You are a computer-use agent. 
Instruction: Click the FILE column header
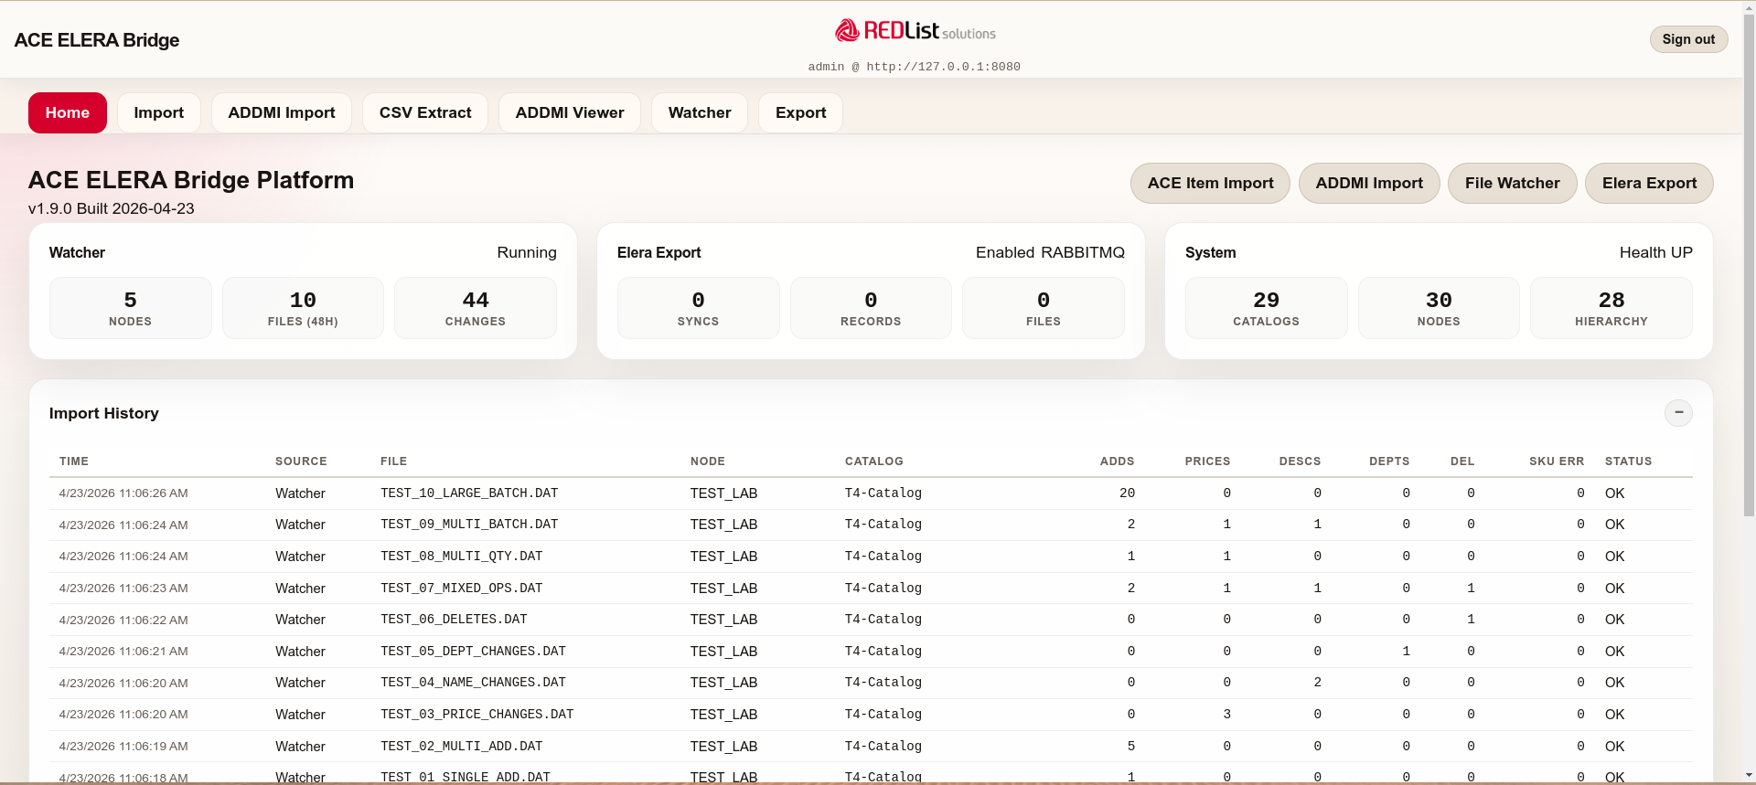[x=394, y=461]
